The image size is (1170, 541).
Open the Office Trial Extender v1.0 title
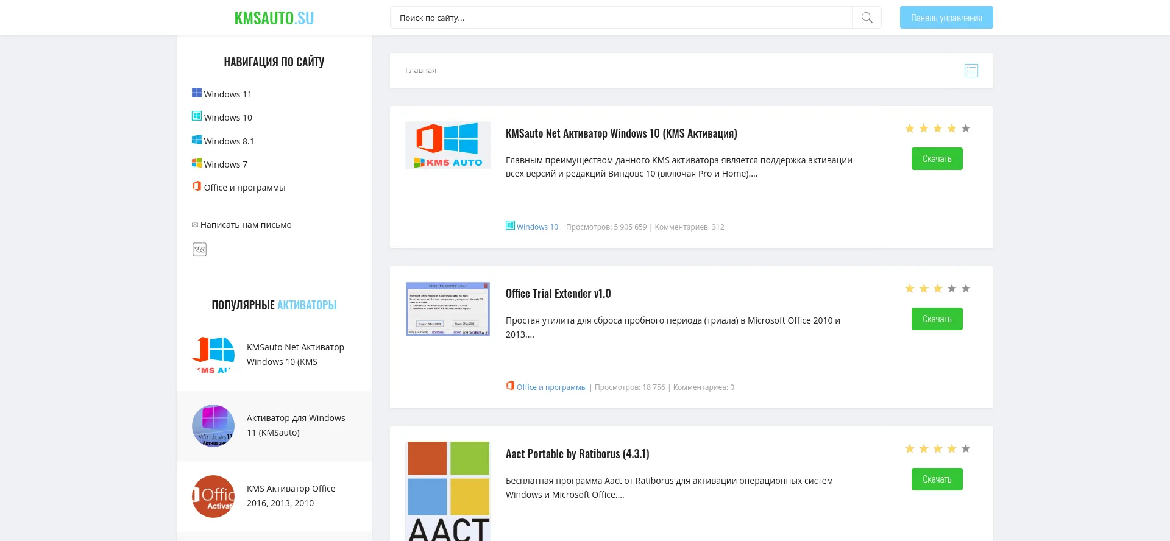point(558,294)
